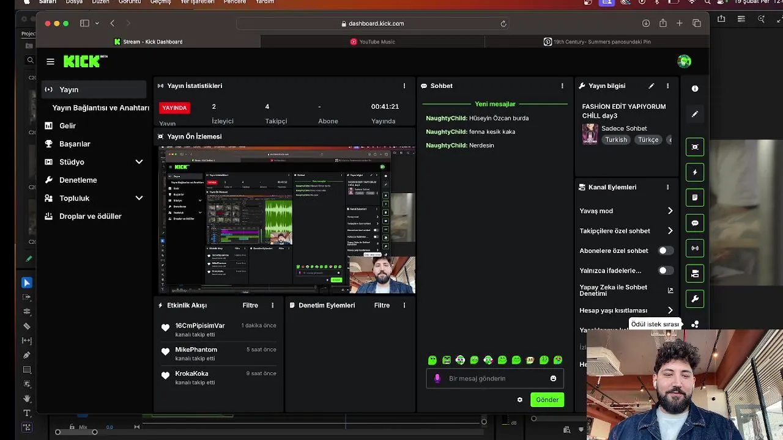Click the dashboard.kick.com address bar

373,23
